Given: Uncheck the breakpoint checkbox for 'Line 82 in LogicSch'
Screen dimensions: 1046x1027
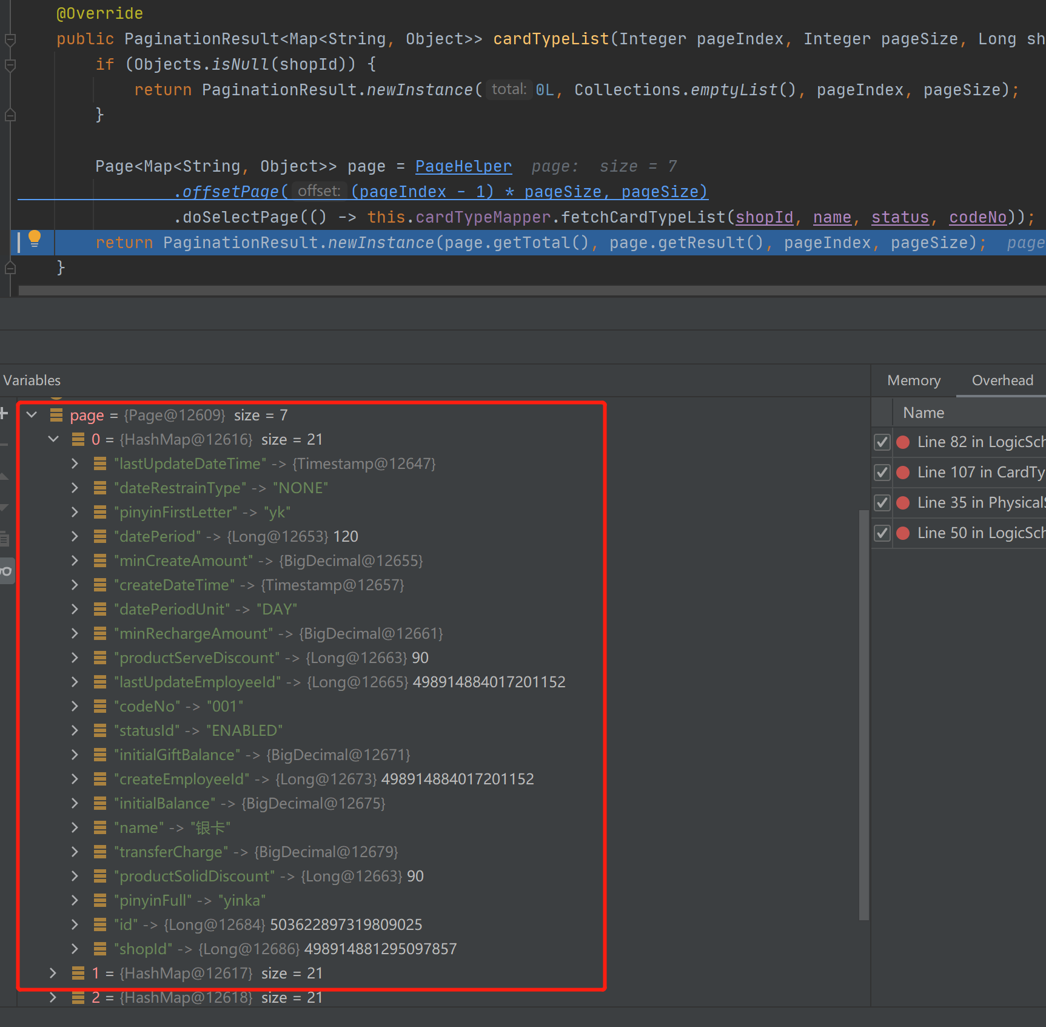Looking at the screenshot, I should click(x=882, y=442).
